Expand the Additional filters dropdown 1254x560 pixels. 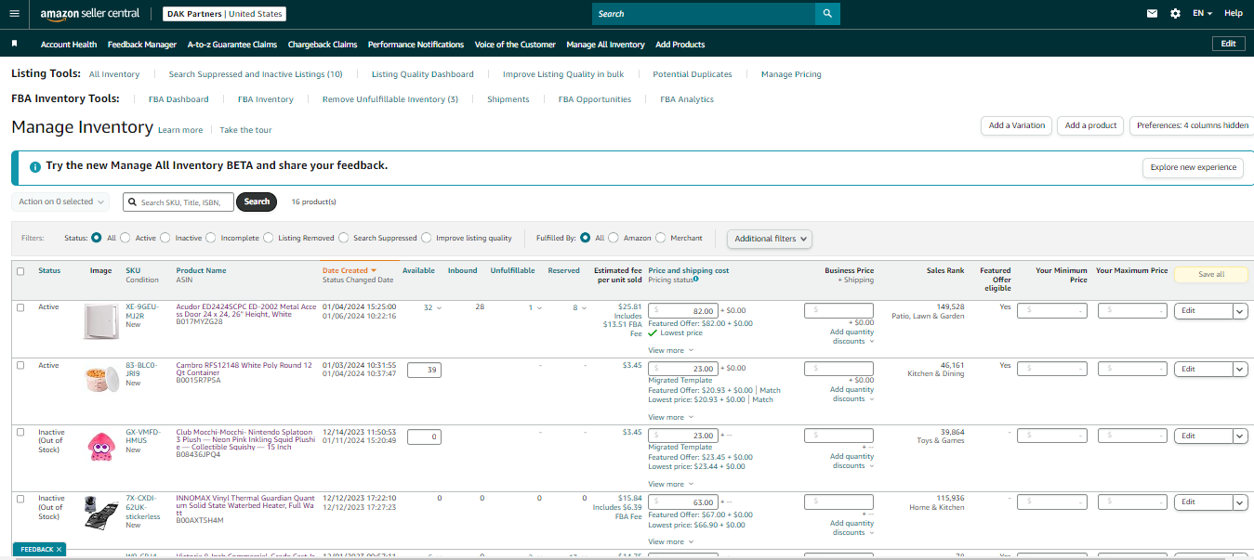tap(770, 239)
